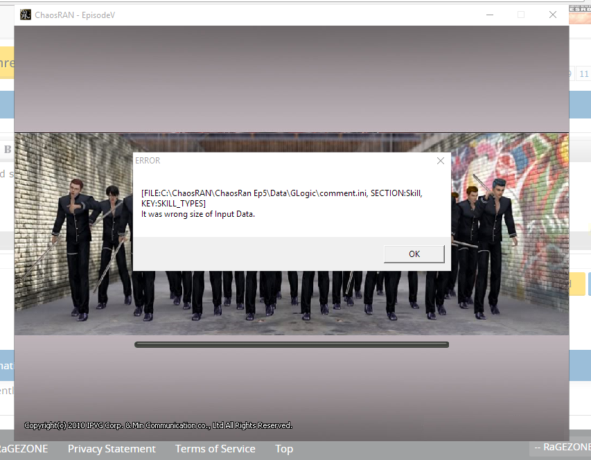
Task: Click the copyright IPVG Corp. notice text
Action: (158, 425)
